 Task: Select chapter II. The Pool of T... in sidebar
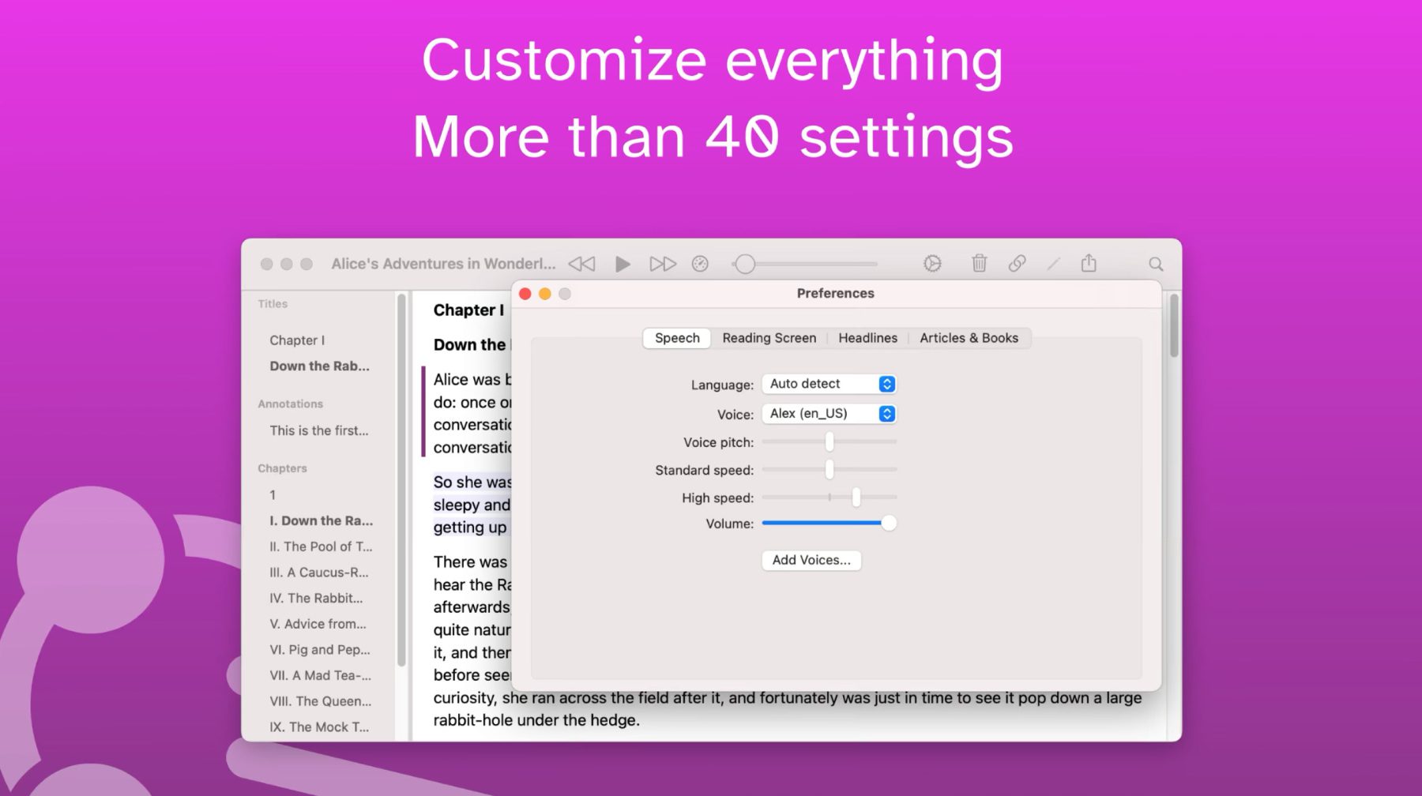pyautogui.click(x=320, y=546)
